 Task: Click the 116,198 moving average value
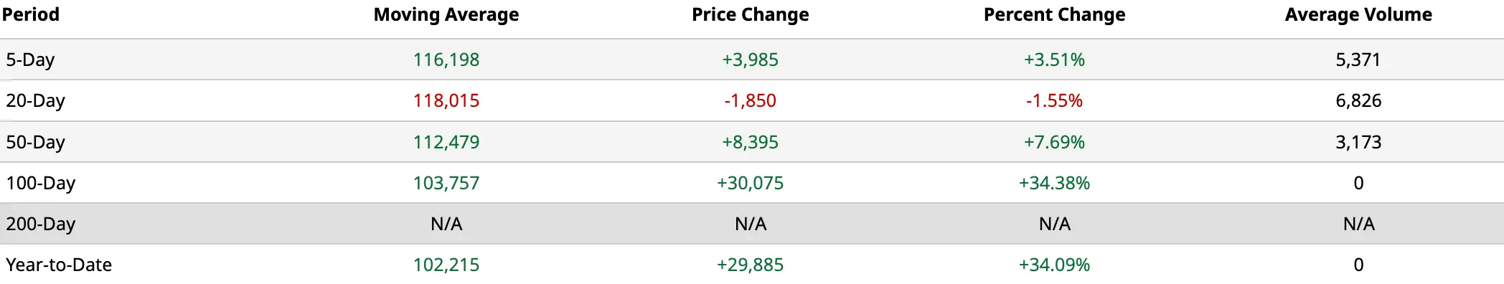pos(446,60)
